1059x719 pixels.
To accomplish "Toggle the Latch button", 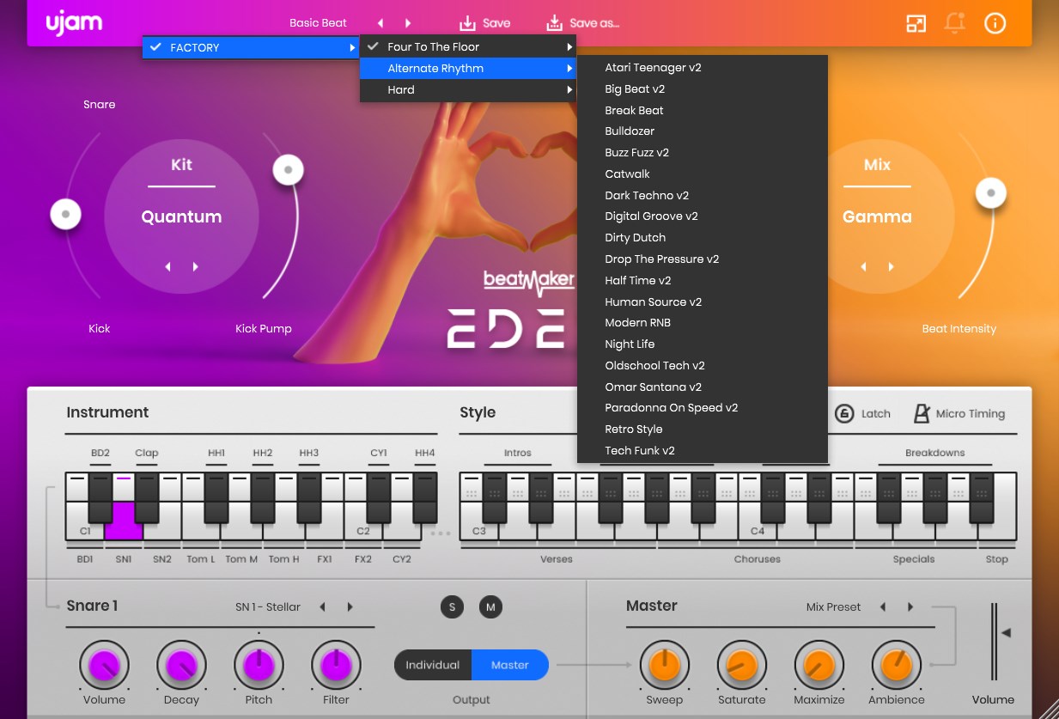I will [844, 413].
